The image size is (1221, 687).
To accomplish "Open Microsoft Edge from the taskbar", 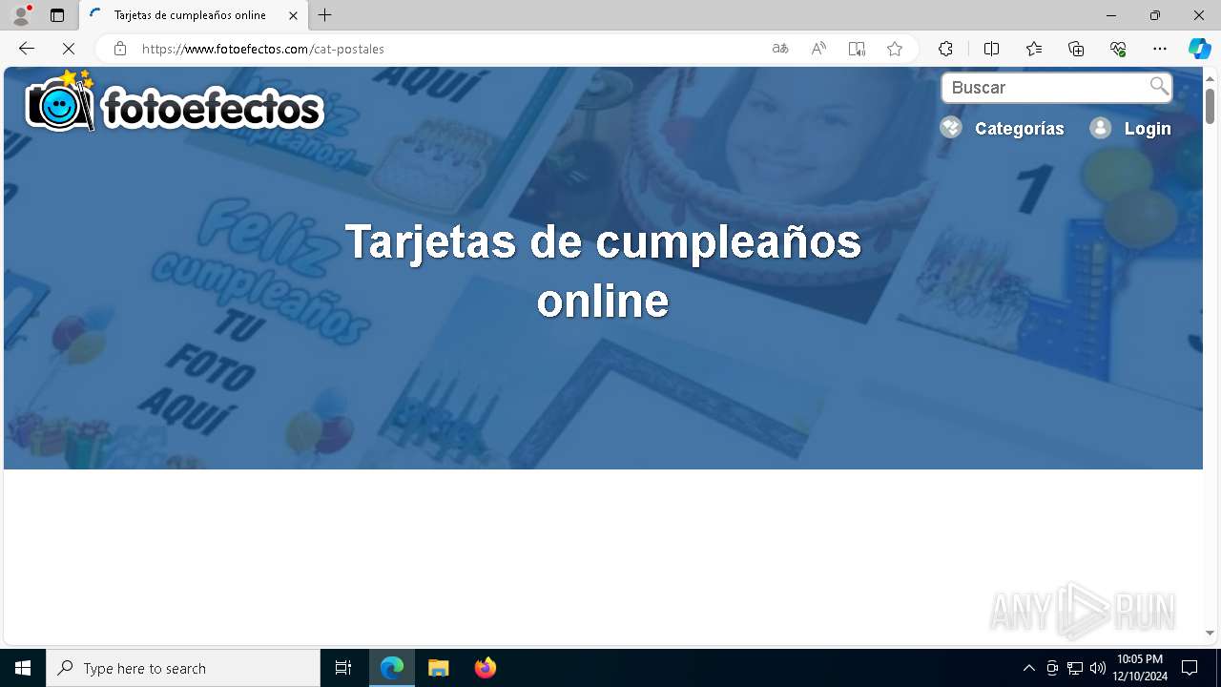I will pyautogui.click(x=392, y=668).
